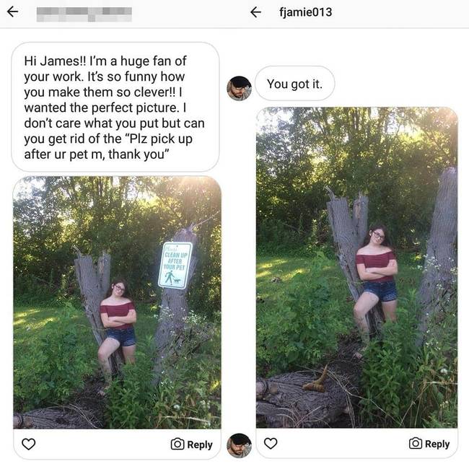Click the 'Clean up after your pet' sign

point(175,266)
